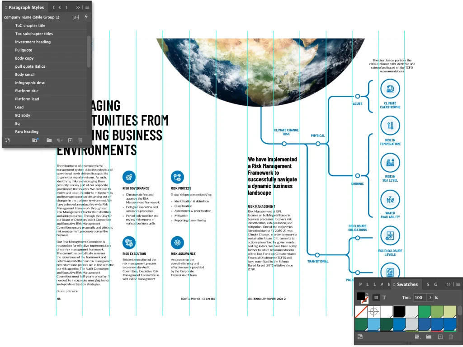Image resolution: width=463 pixels, height=347 pixels.
Task: Open the Paragraph Styles panel menu
Action: (x=87, y=7)
